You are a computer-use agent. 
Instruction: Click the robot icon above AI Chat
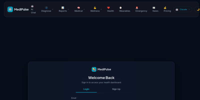32,6
